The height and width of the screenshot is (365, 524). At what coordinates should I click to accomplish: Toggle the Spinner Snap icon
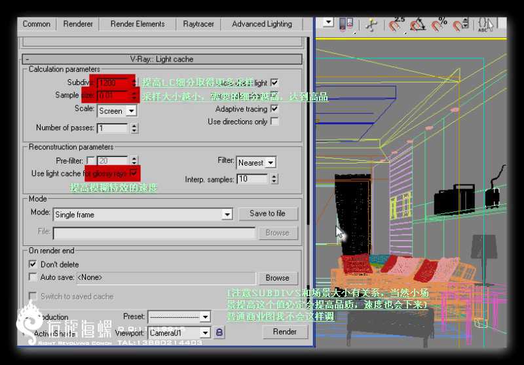point(461,25)
